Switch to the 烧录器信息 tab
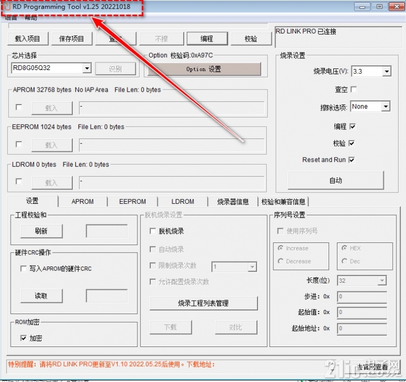 tap(233, 202)
